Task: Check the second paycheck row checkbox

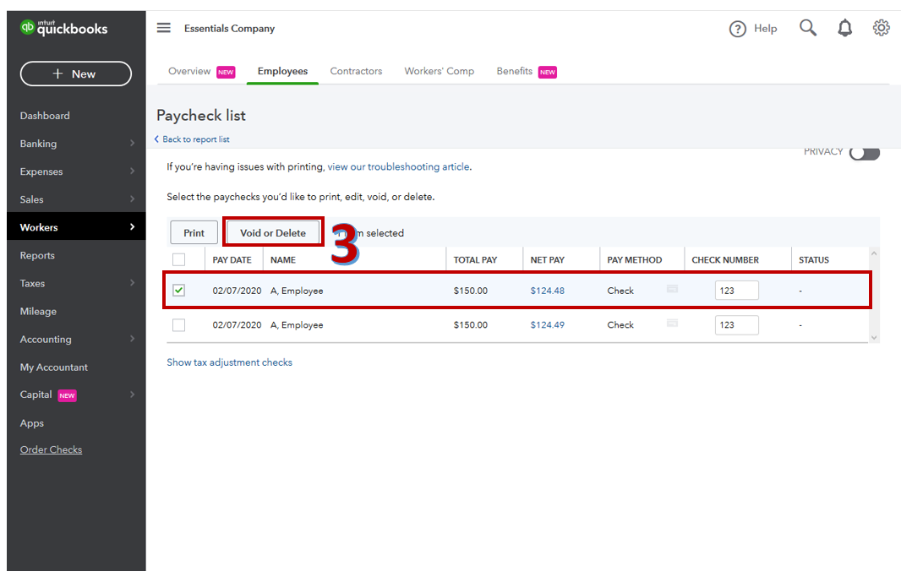Action: pos(178,324)
